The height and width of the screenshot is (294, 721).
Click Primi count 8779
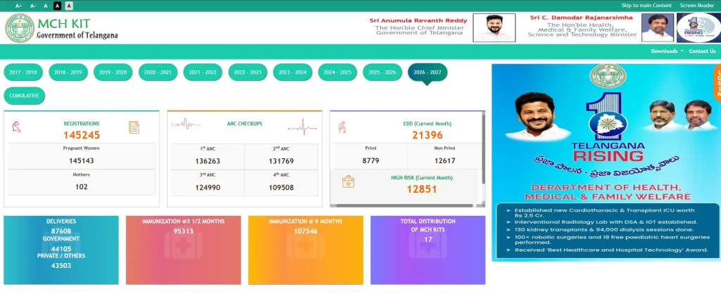370,161
